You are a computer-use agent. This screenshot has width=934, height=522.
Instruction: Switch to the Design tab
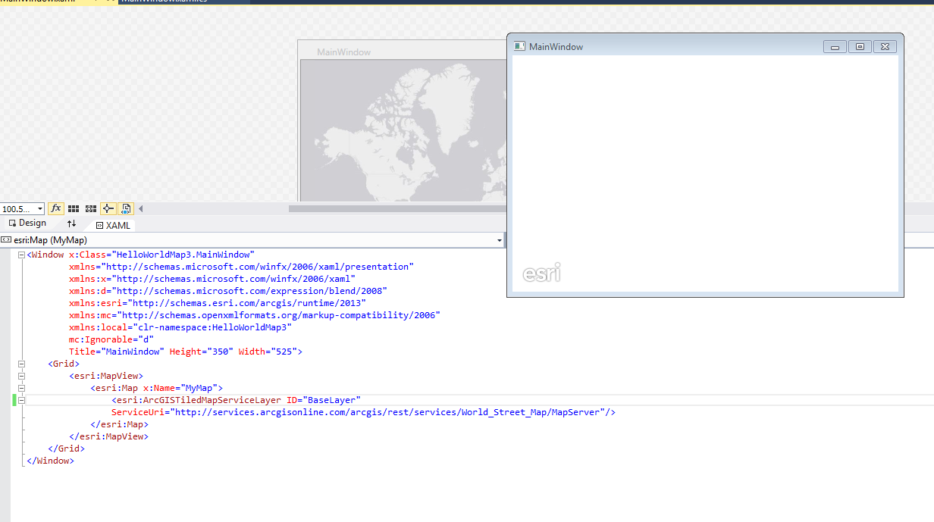27,223
